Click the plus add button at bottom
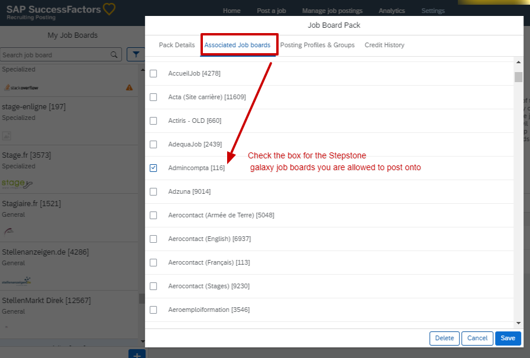530x358 pixels. click(x=137, y=354)
